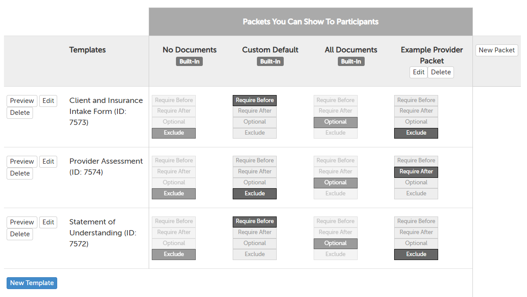Make Provider Assessment Optional in Custom Default
Image resolution: width=527 pixels, height=297 pixels.
255,183
